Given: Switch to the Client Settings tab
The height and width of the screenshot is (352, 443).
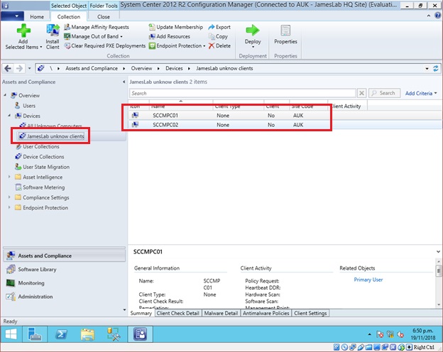Looking at the screenshot, I should pyautogui.click(x=310, y=313).
